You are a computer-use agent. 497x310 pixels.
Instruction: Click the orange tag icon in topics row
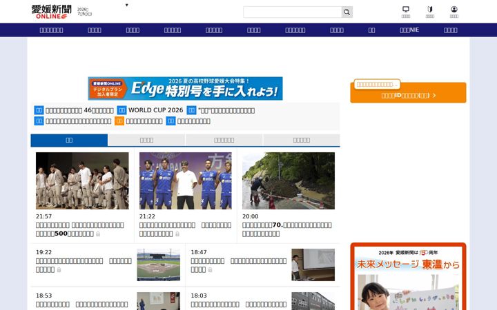[119, 121]
